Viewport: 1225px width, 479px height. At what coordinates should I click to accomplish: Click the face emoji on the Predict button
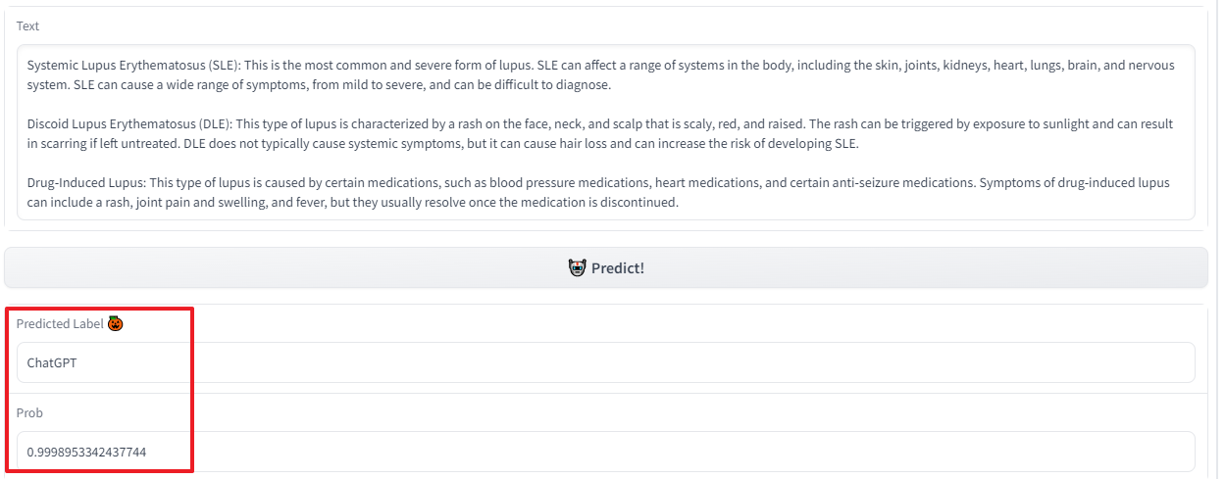[577, 267]
